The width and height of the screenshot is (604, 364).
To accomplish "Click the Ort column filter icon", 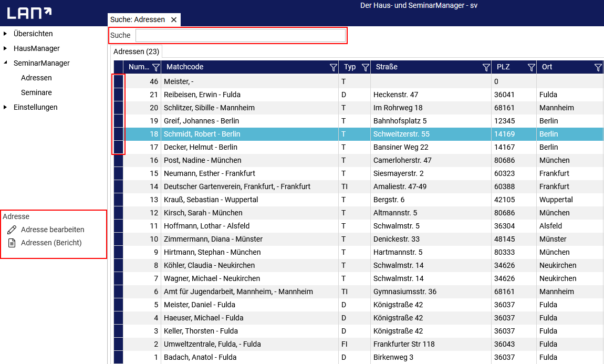I will [598, 67].
